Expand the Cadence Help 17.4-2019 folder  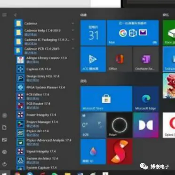44,32
